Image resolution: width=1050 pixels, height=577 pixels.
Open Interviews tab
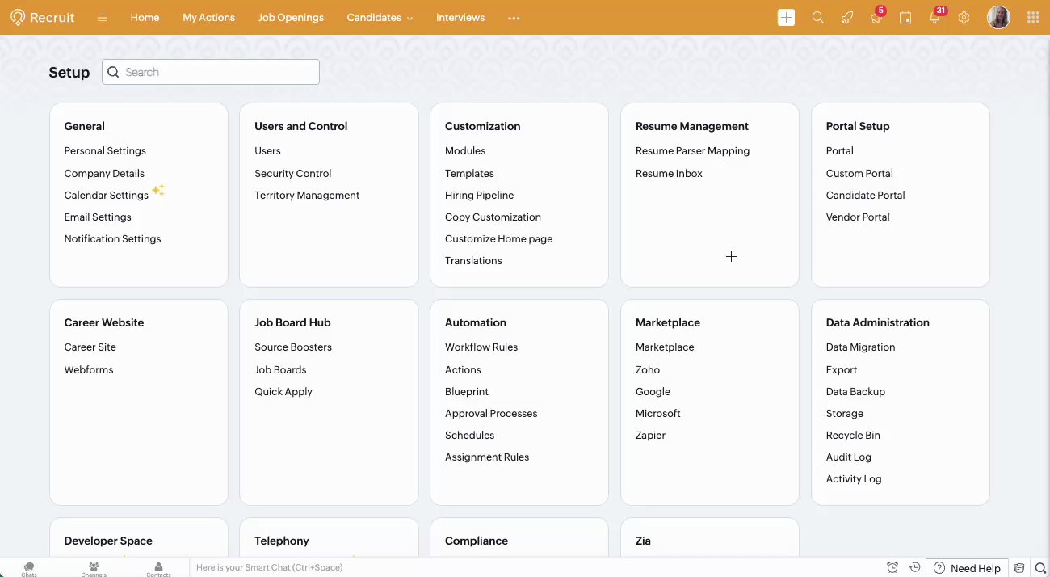[460, 18]
